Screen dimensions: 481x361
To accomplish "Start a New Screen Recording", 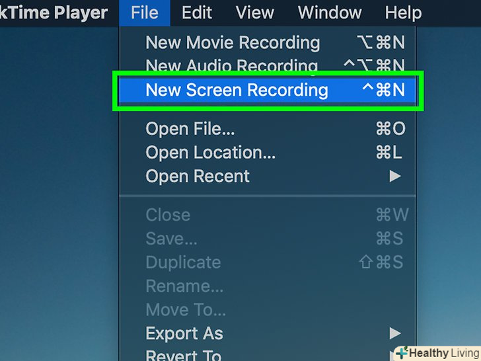I will pyautogui.click(x=237, y=90).
